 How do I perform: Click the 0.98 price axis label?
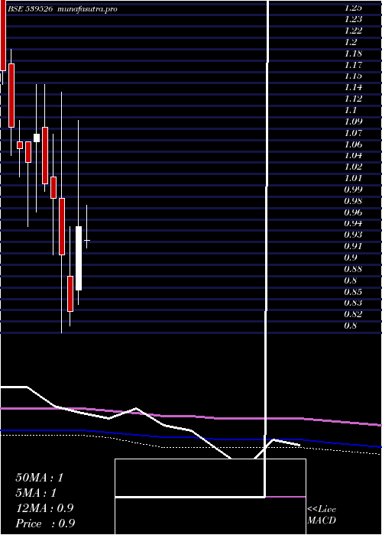coord(353,200)
